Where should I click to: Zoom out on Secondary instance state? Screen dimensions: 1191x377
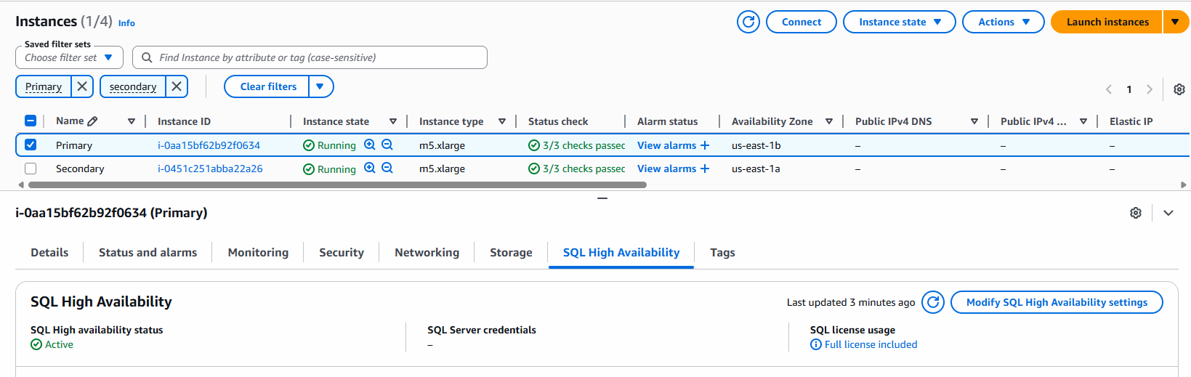(x=387, y=168)
